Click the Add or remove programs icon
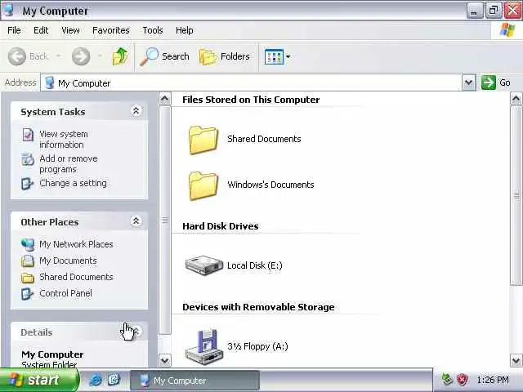The height and width of the screenshot is (392, 523). (x=28, y=160)
